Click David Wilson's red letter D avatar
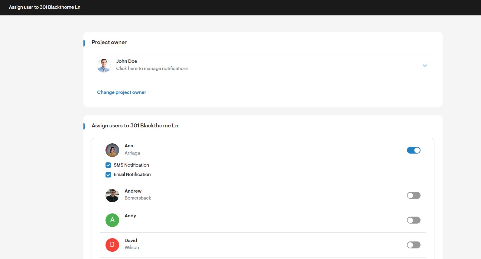481x259 pixels. pos(112,245)
